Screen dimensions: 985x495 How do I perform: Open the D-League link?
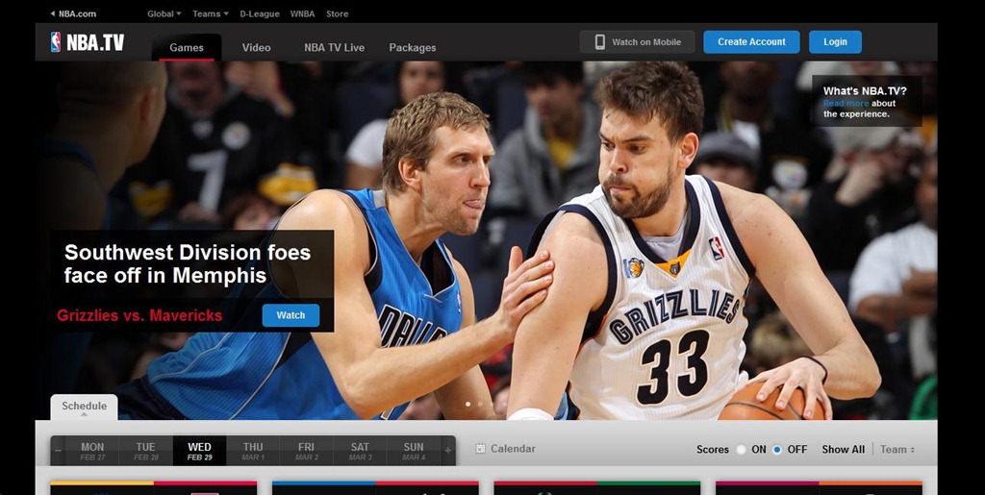(260, 13)
